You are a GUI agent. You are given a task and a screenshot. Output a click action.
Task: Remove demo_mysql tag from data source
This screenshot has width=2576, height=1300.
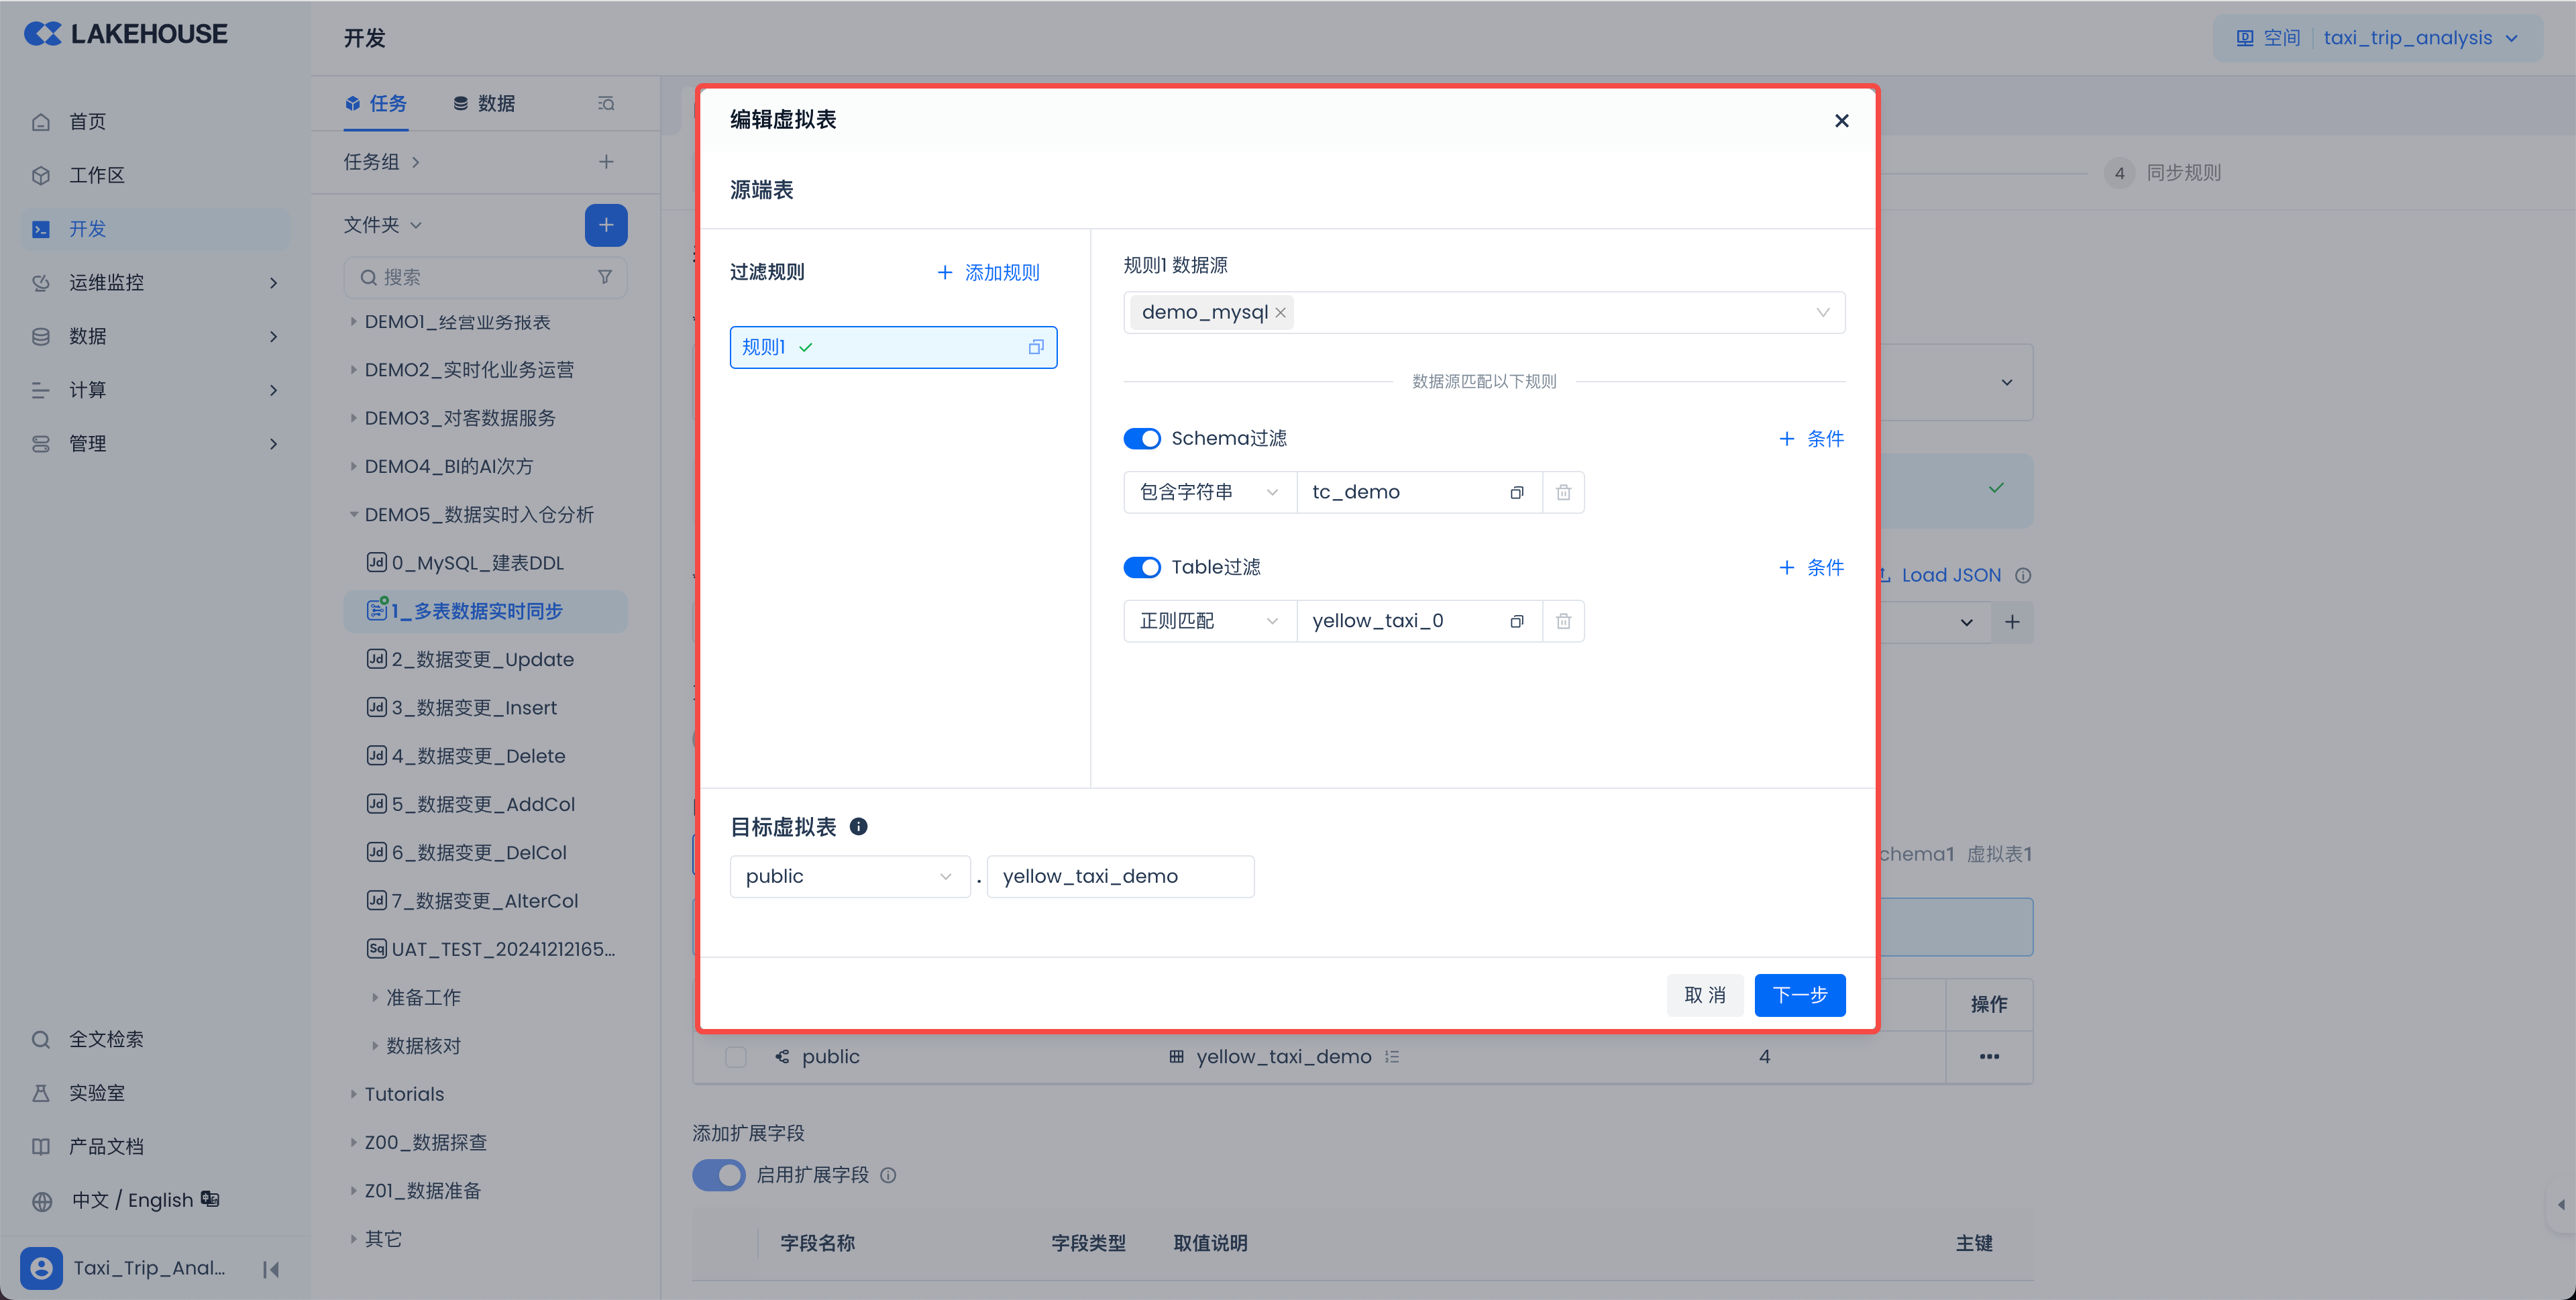click(1280, 313)
